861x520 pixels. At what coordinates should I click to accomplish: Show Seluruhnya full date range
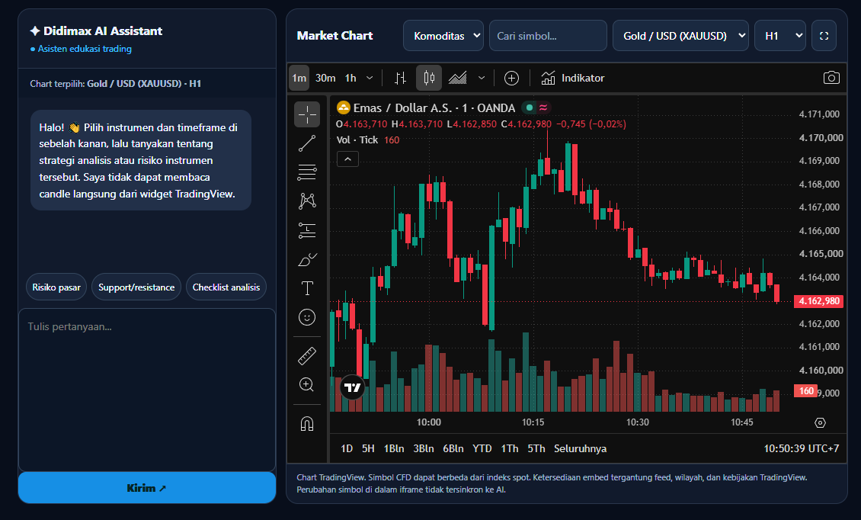pos(581,448)
